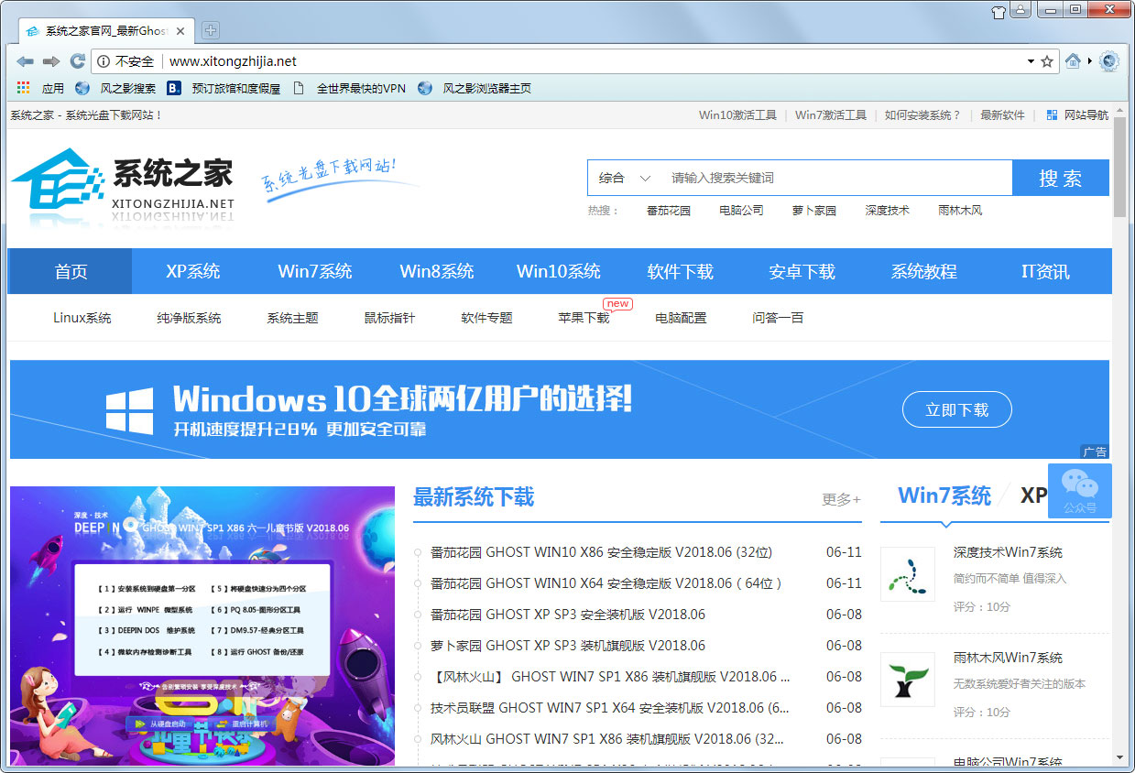The image size is (1135, 773).
Task: Open the 全世界最快的VPN bookmark
Action: pos(349,89)
